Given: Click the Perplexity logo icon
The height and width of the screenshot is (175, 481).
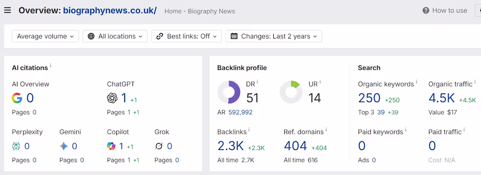Looking at the screenshot, I should point(16,146).
